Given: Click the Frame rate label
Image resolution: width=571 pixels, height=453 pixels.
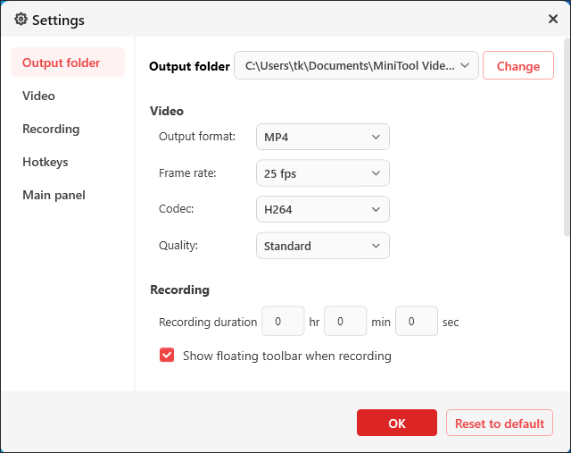Looking at the screenshot, I should pos(187,172).
